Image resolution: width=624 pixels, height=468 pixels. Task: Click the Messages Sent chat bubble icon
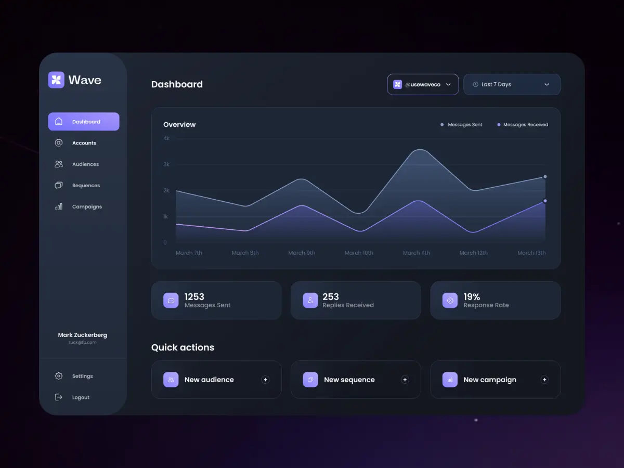(171, 301)
